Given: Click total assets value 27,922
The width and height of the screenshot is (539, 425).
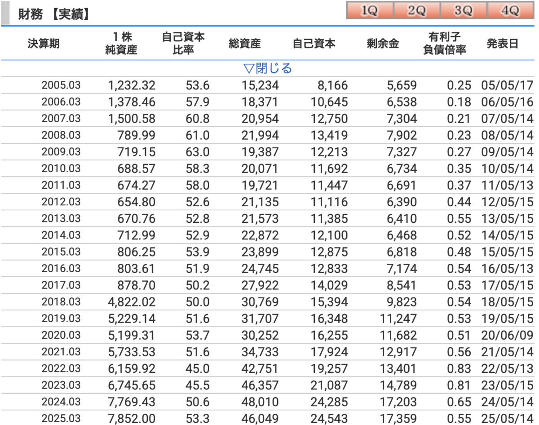Looking at the screenshot, I should [261, 285].
